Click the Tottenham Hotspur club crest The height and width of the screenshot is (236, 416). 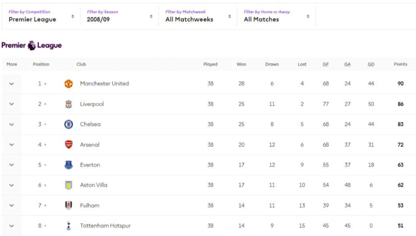pos(69,226)
